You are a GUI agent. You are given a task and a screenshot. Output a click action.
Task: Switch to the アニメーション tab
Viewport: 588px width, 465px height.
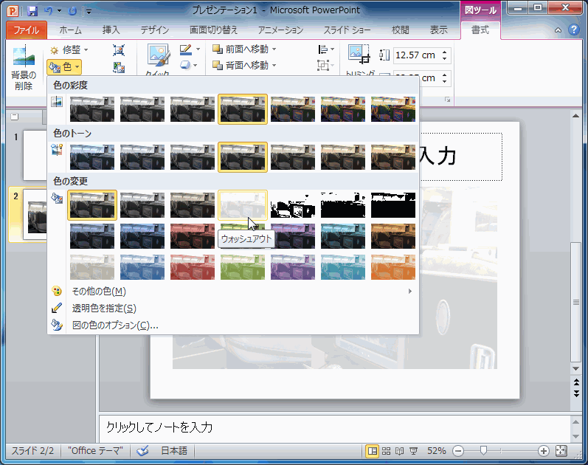[x=280, y=30]
